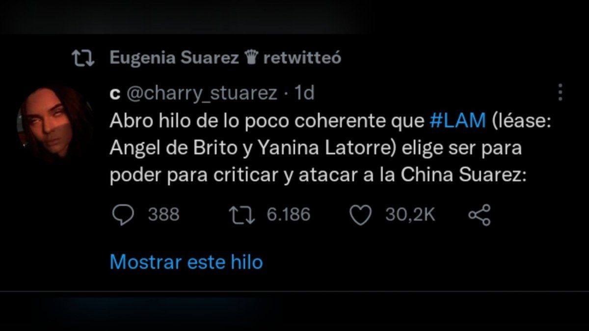This screenshot has width=589, height=331.
Task: Click the @charry_stuarez handle
Action: click(202, 93)
